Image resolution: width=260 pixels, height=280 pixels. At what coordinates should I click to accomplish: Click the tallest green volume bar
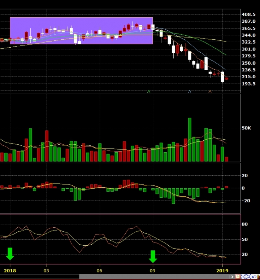click(190, 140)
